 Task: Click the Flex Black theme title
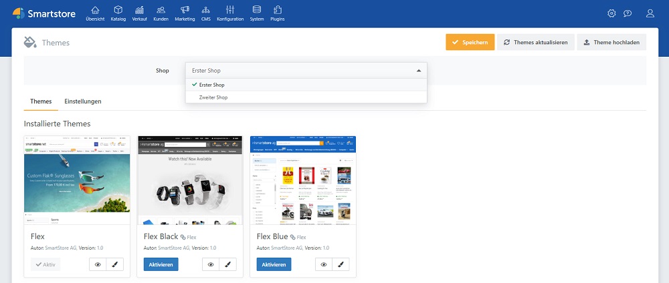pos(161,236)
